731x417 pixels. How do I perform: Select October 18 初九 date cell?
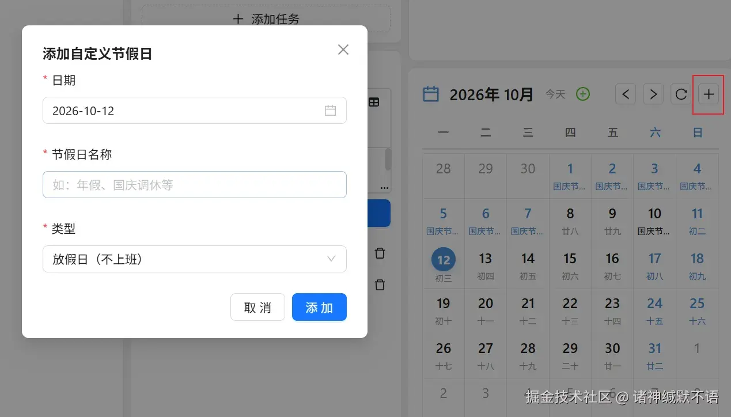(697, 266)
